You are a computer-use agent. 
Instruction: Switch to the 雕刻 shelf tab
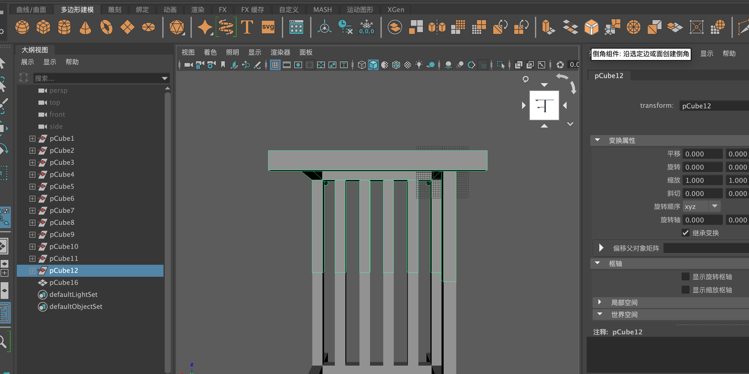115,10
